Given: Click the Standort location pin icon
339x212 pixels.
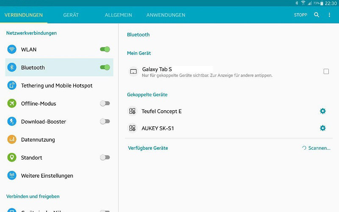Looking at the screenshot, I should pyautogui.click(x=12, y=157).
